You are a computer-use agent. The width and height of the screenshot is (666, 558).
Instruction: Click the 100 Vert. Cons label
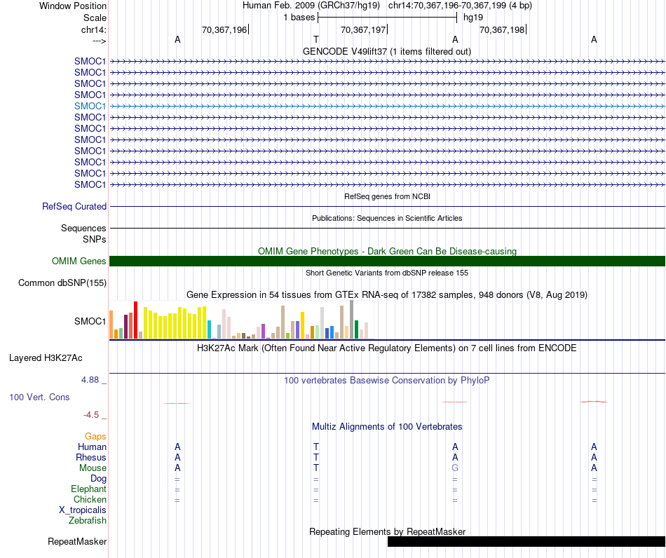39,397
